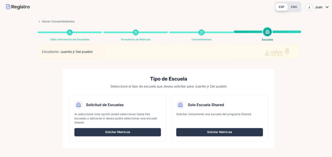Expand the Juan user menu chevron

point(327,7)
